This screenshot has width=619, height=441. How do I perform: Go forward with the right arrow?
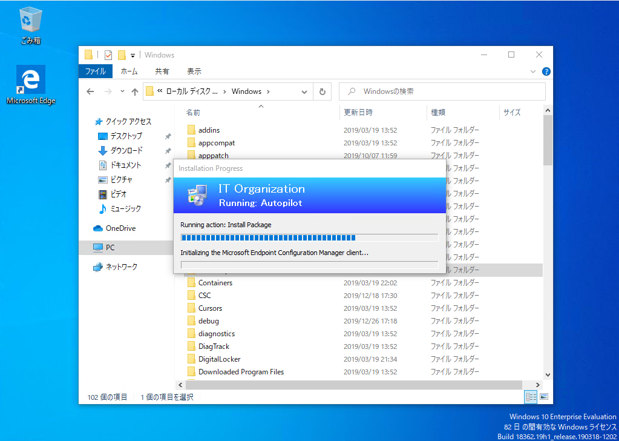coord(108,91)
